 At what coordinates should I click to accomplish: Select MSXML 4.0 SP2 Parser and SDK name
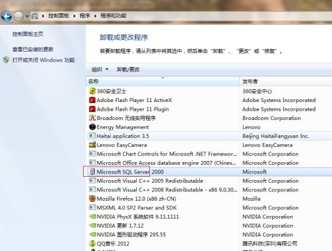pos(137,208)
